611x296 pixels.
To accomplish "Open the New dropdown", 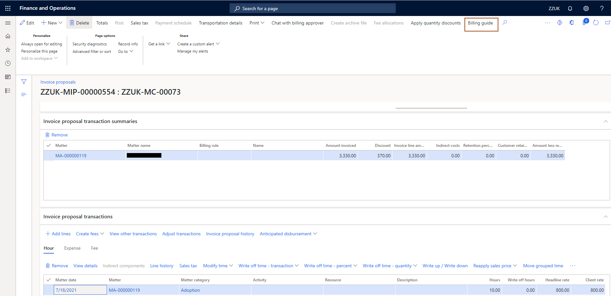I will pos(52,23).
